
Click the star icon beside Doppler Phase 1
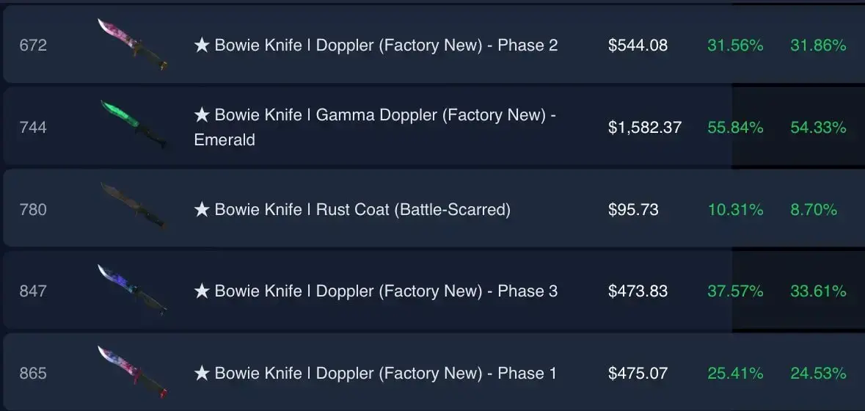[202, 373]
